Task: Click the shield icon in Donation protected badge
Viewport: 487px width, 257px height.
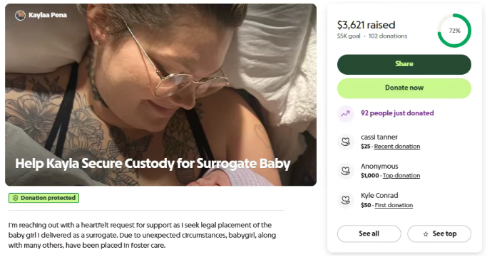Action: pyautogui.click(x=15, y=198)
